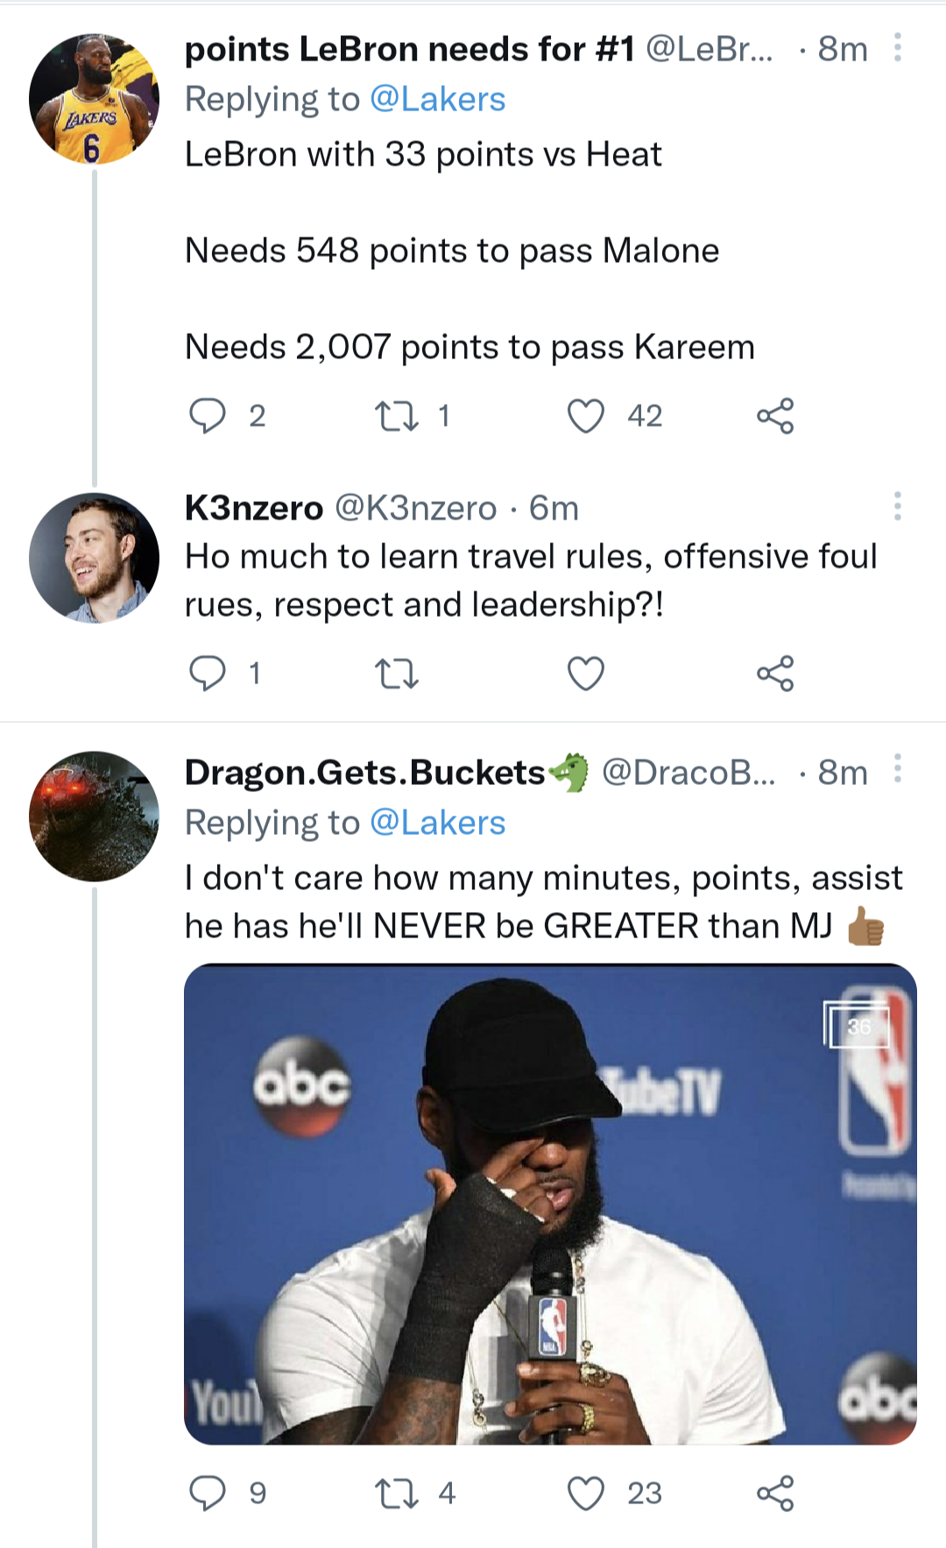Reply to Dragon.Gets.Buckets tweet

(x=208, y=1493)
